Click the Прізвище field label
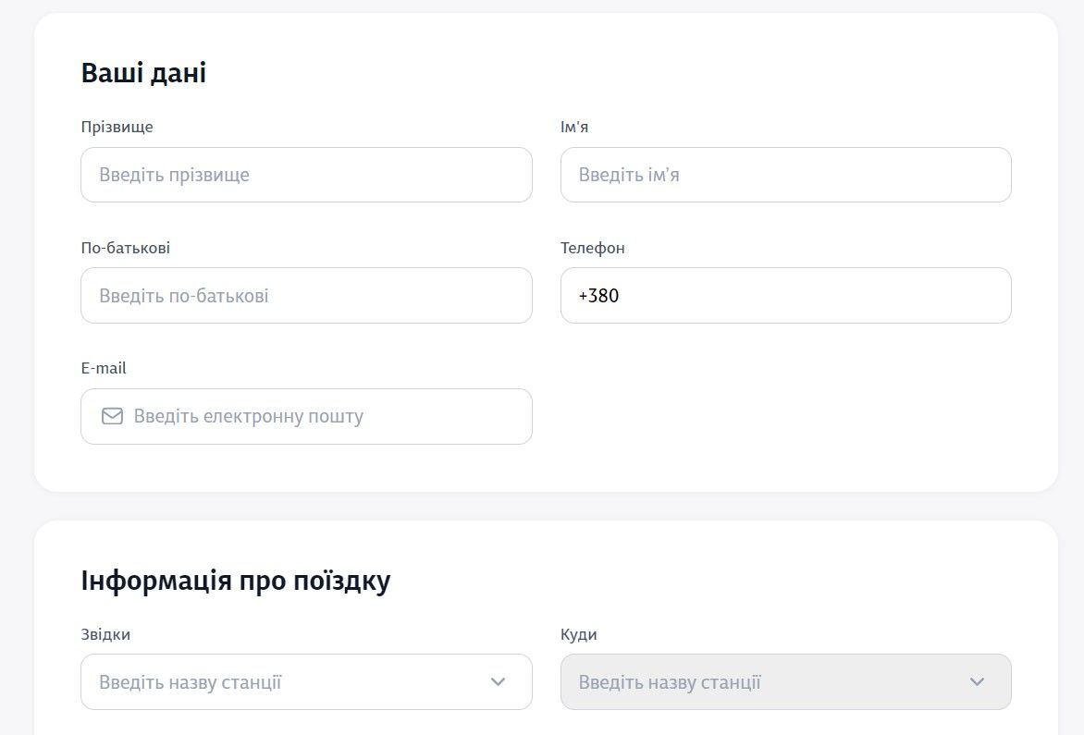The image size is (1084, 735). [117, 127]
